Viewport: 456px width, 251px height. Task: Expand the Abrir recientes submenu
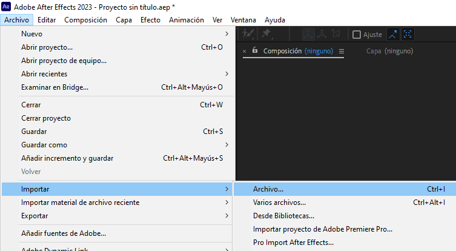(x=121, y=73)
